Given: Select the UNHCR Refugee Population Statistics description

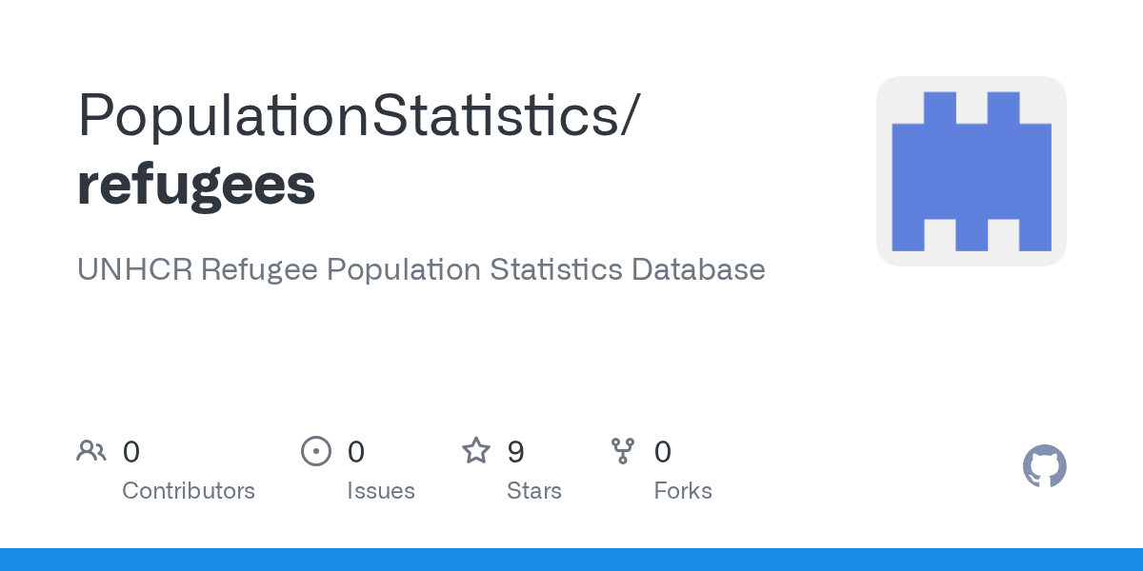Looking at the screenshot, I should [x=421, y=269].
